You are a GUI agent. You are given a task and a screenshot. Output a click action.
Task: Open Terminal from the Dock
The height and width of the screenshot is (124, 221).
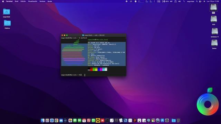[107, 120]
